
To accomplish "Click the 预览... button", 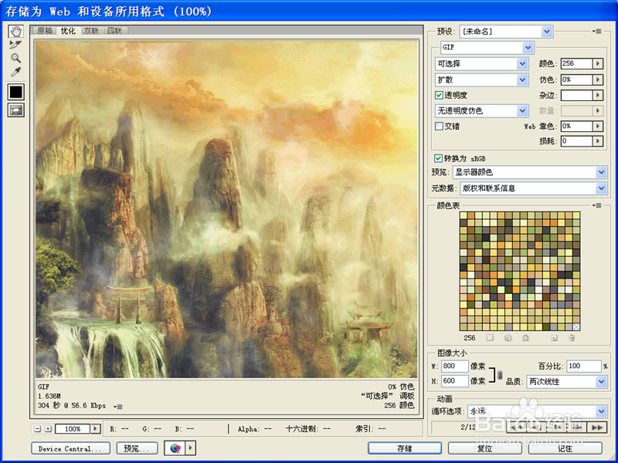I will coord(138,448).
